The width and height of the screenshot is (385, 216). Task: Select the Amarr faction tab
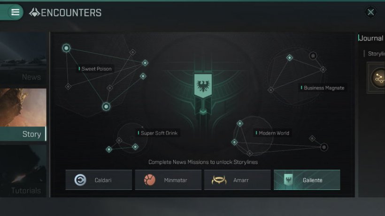click(238, 180)
